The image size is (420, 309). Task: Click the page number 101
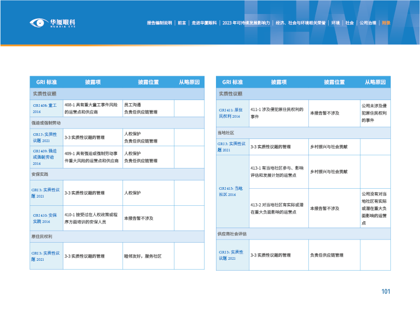click(385, 292)
